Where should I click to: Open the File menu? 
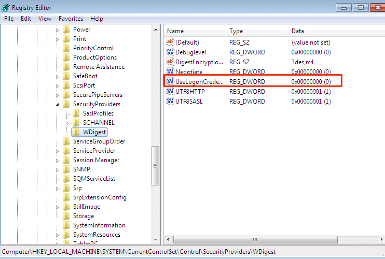pyautogui.click(x=9, y=19)
